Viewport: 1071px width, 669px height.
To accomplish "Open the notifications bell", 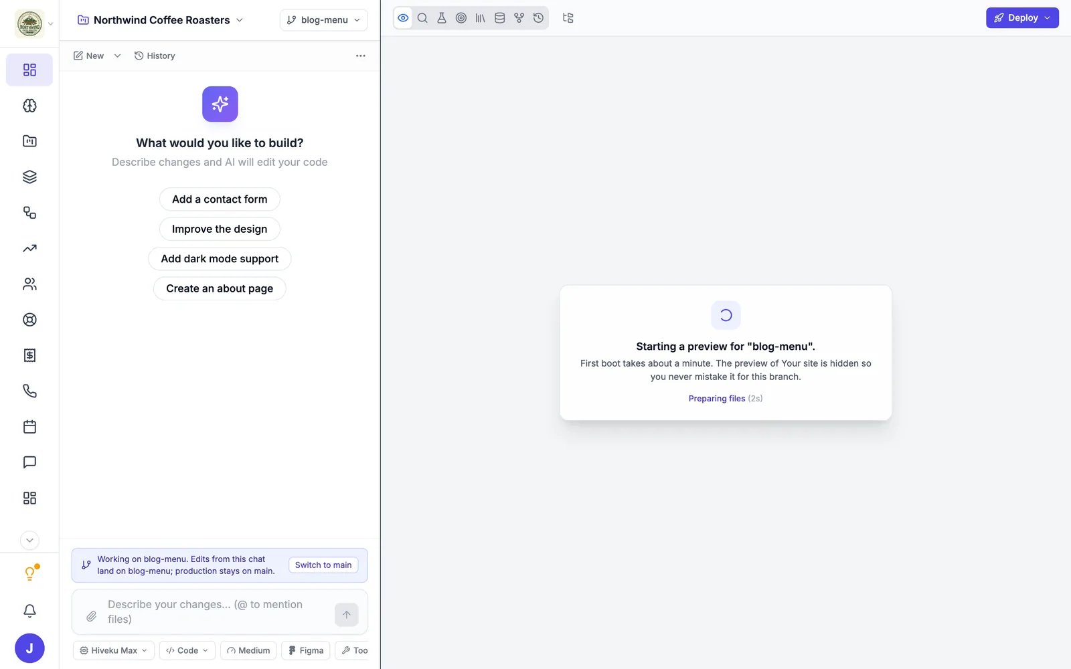I will (x=29, y=611).
